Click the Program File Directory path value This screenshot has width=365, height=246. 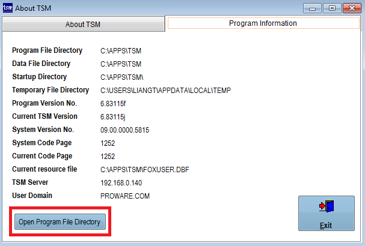(x=121, y=51)
